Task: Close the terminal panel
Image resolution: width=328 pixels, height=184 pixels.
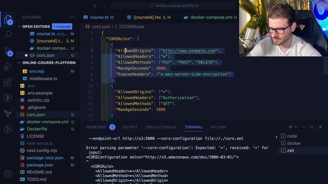Action: pyautogui.click(x=320, y=127)
